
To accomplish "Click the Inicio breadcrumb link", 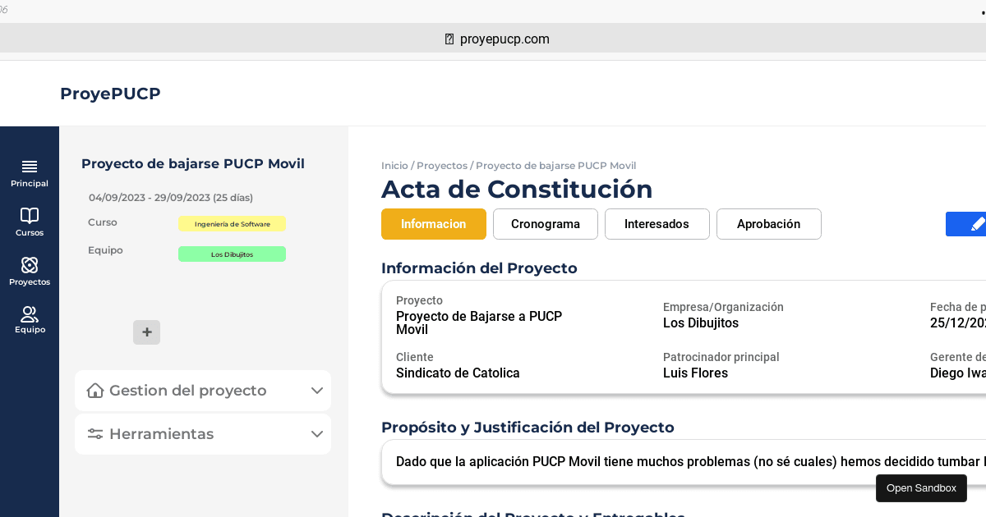I will (394, 166).
